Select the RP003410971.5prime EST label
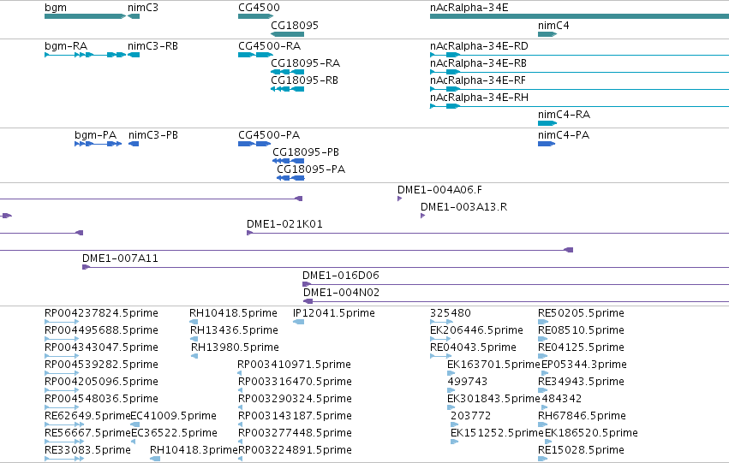 point(295,365)
